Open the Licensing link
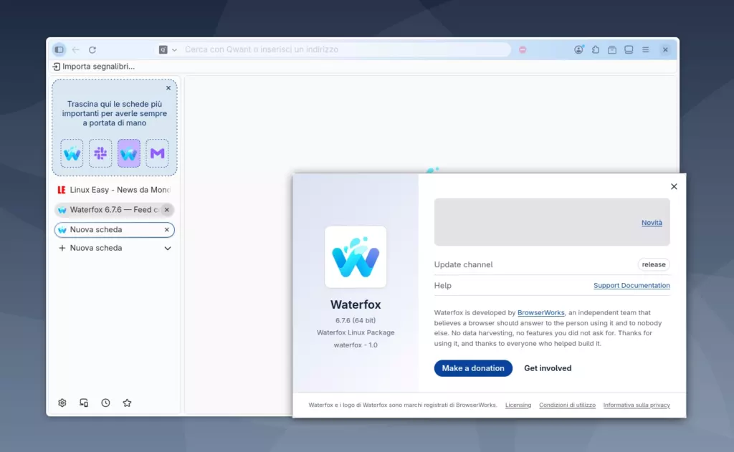This screenshot has height=452, width=734. [518, 405]
